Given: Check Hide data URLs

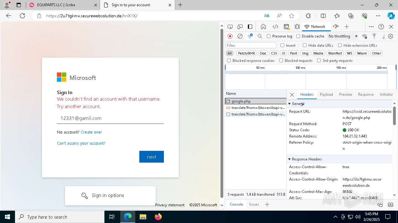Looking at the screenshot, I should [x=305, y=45].
